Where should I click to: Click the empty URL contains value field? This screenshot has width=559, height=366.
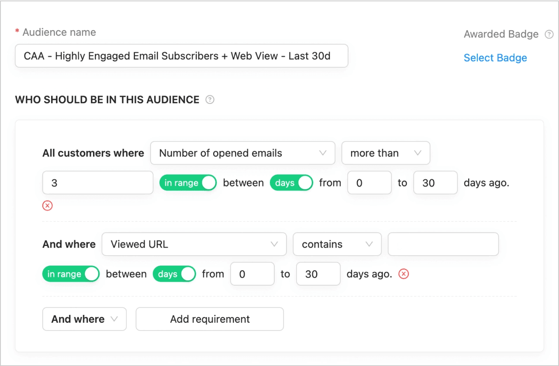coord(443,244)
